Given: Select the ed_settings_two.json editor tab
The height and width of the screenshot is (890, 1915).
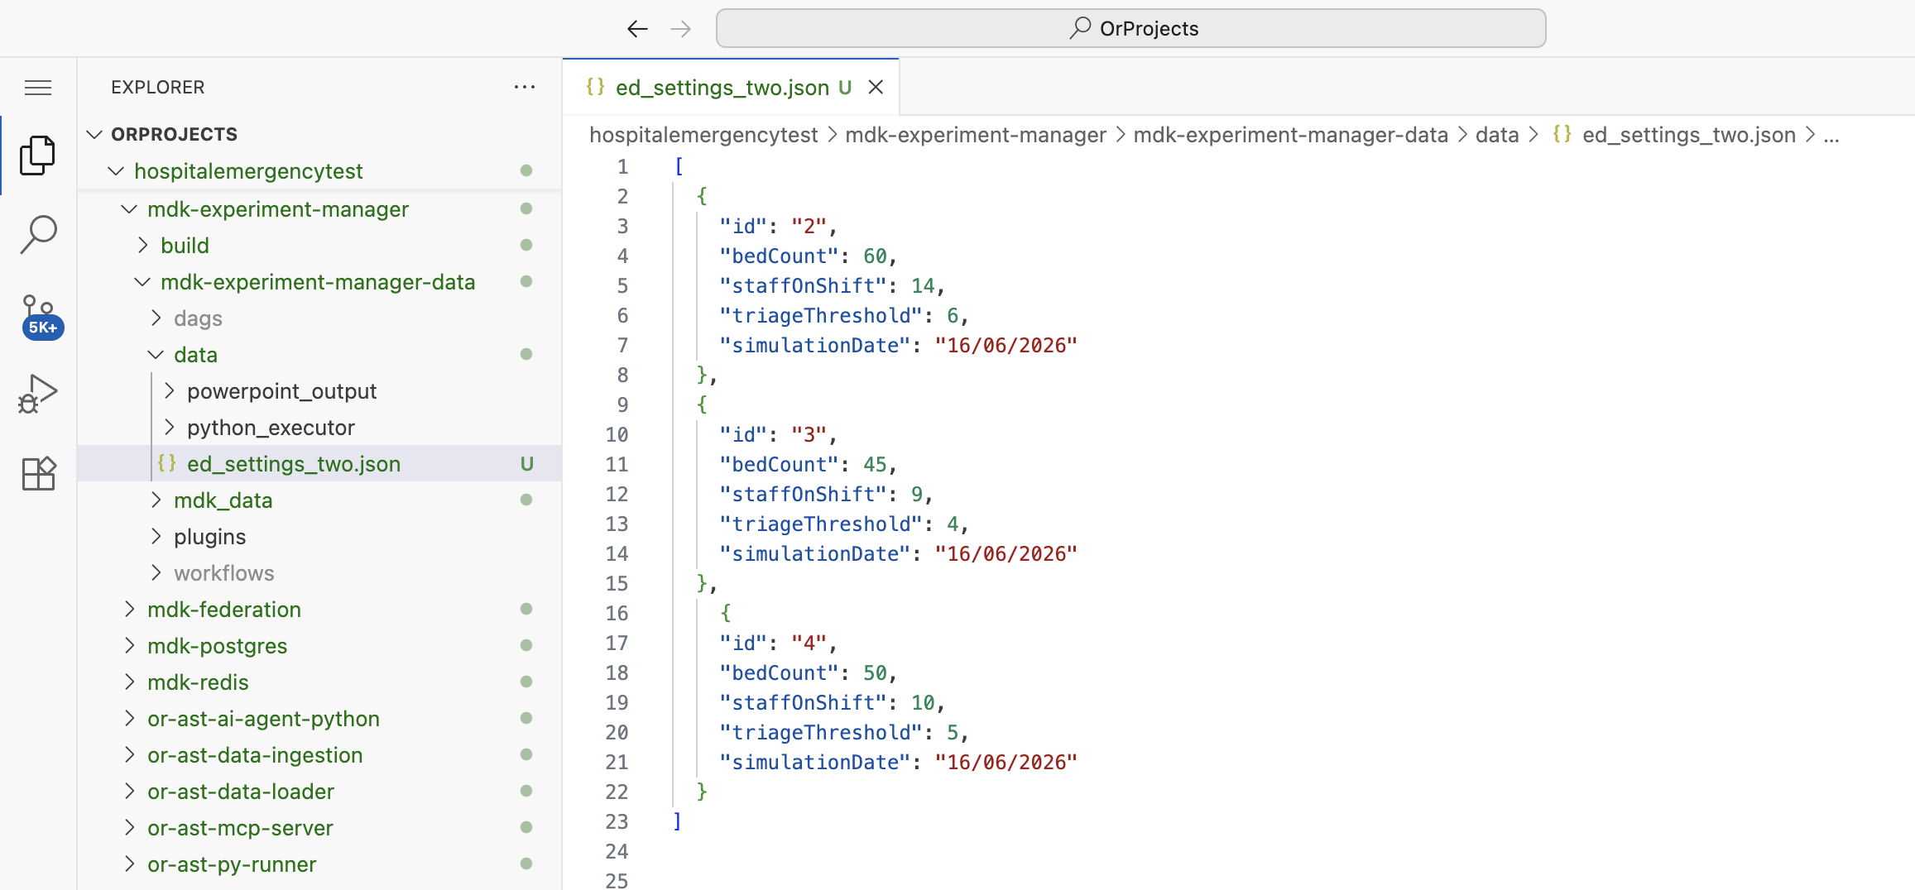Looking at the screenshot, I should [x=731, y=87].
